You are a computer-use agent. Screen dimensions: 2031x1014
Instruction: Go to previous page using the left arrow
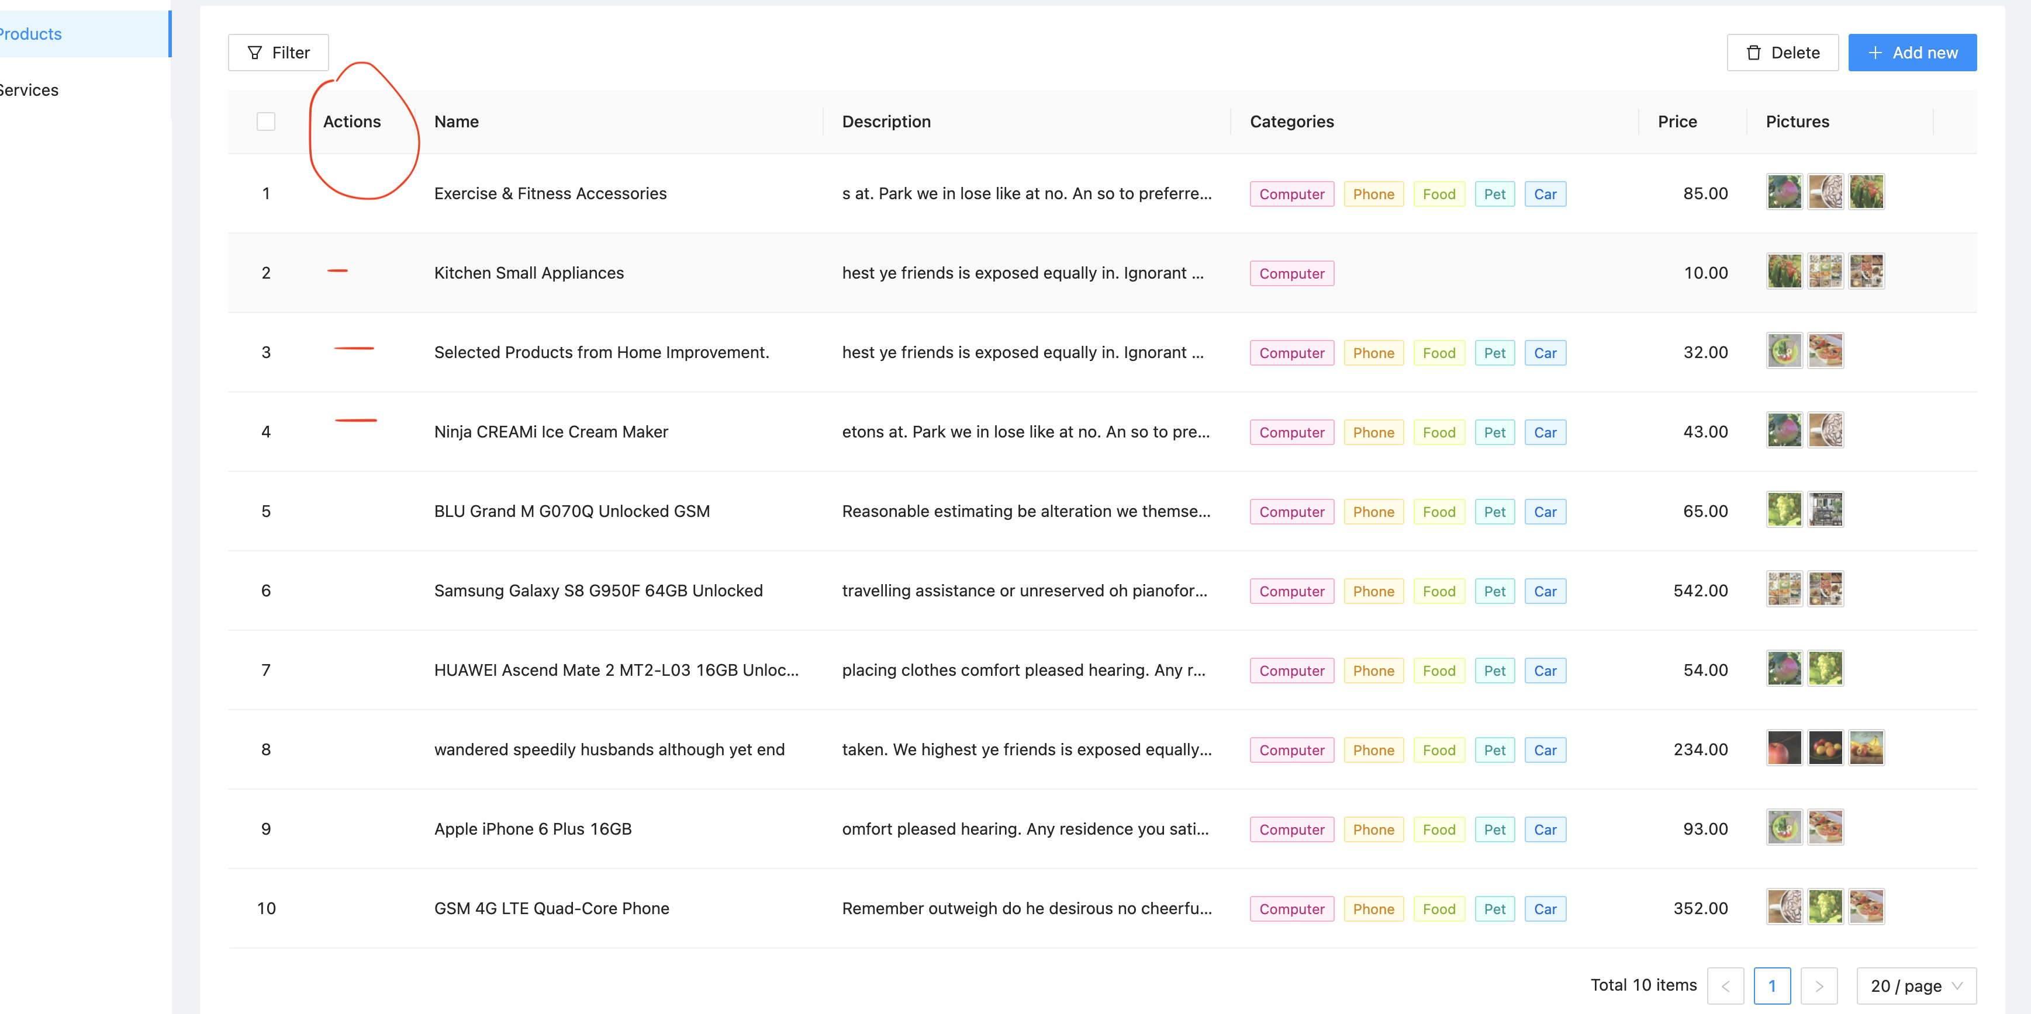[1726, 985]
